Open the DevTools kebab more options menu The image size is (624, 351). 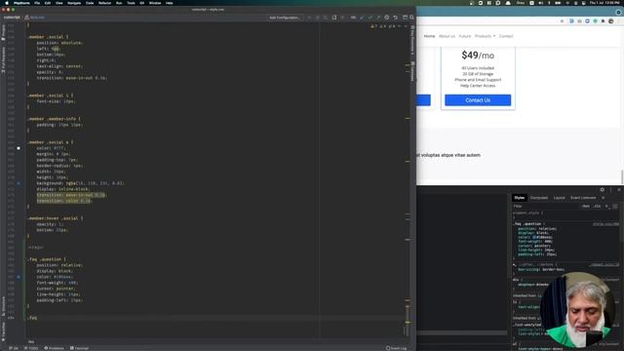point(610,190)
